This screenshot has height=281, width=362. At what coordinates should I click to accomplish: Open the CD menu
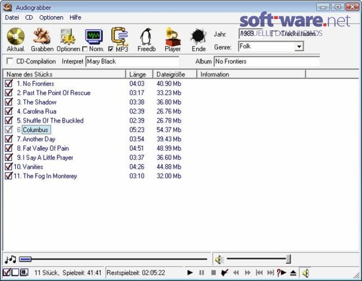click(x=29, y=17)
